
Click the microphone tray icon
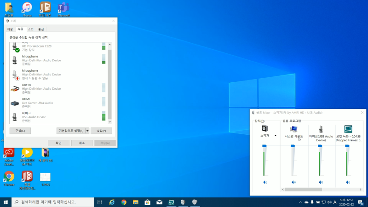click(312, 202)
